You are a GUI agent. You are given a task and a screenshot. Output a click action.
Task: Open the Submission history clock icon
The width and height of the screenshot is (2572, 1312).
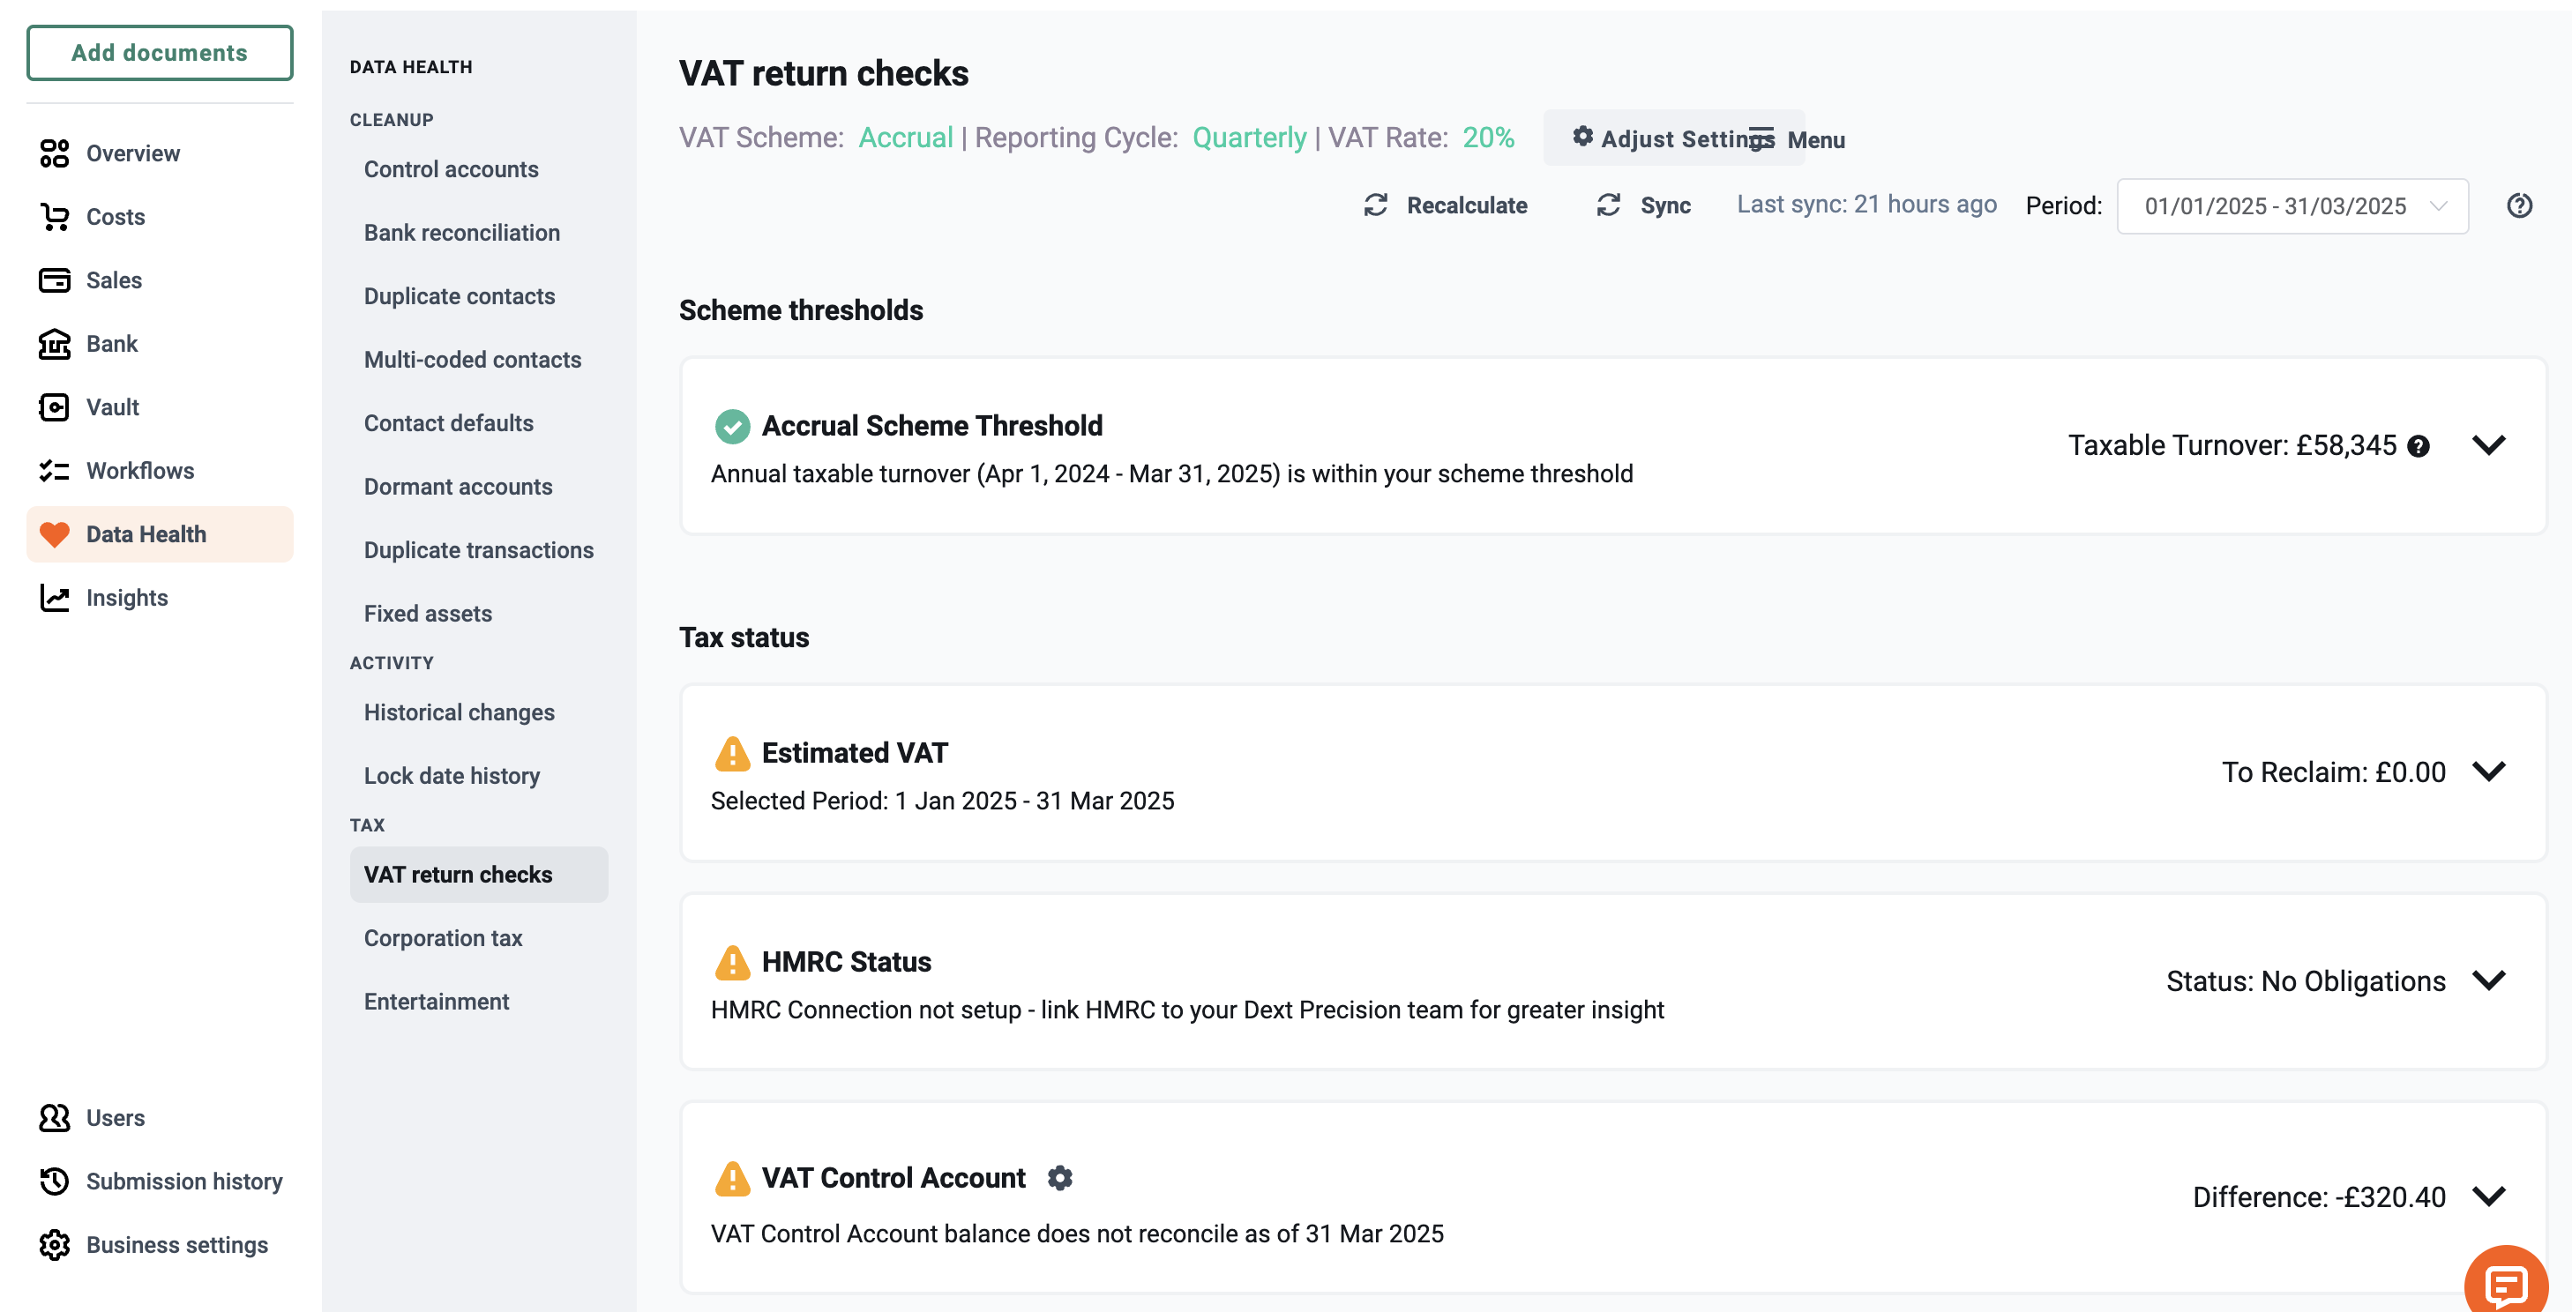54,1182
